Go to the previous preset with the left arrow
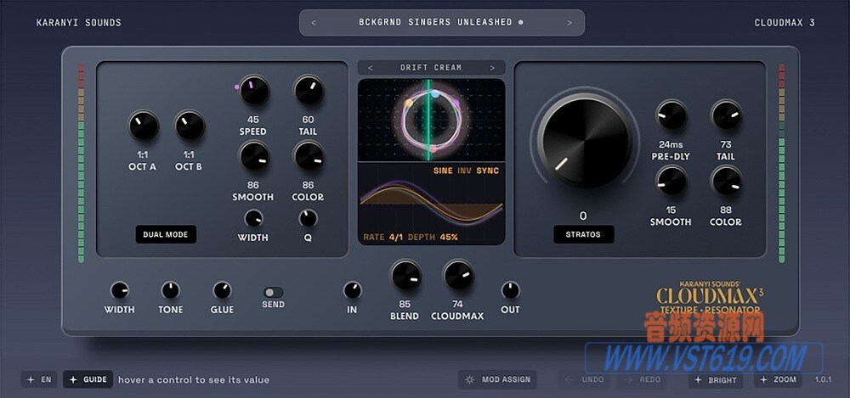The height and width of the screenshot is (398, 850). [314, 23]
